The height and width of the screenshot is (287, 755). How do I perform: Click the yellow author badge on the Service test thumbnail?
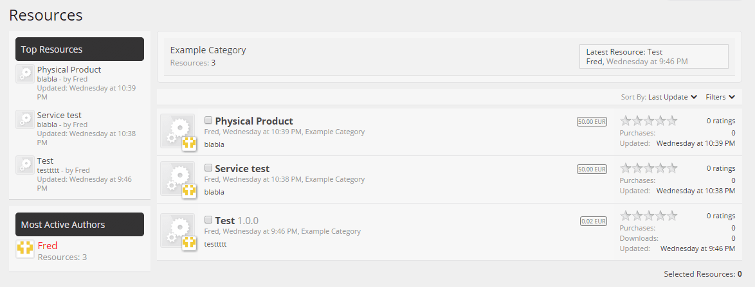click(189, 191)
